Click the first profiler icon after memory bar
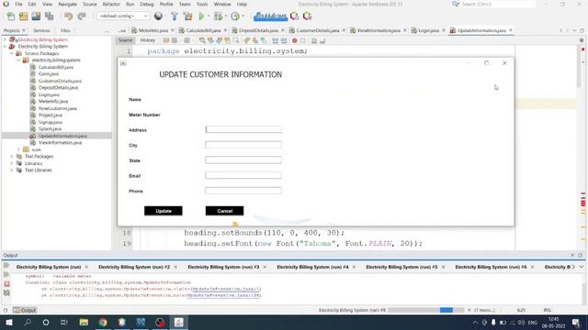 [294, 16]
